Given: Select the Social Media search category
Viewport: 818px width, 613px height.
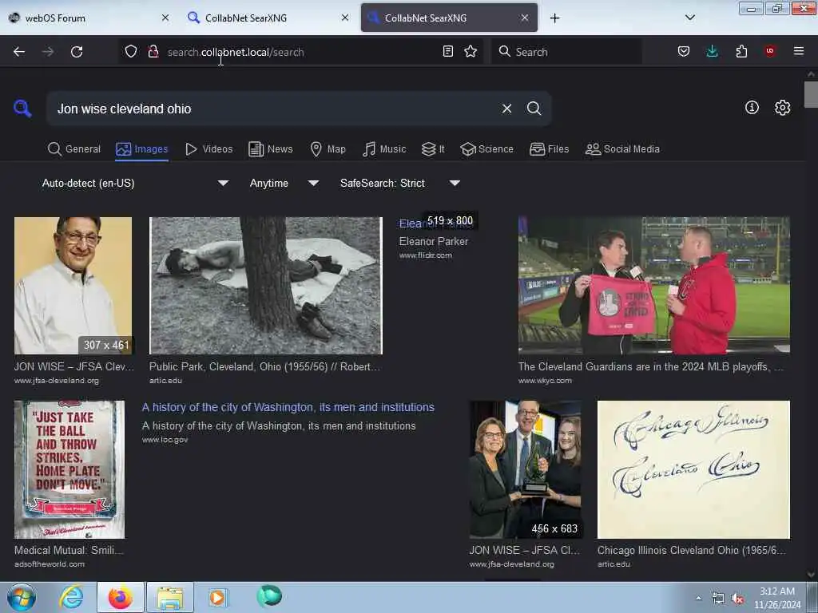Looking at the screenshot, I should pos(622,149).
